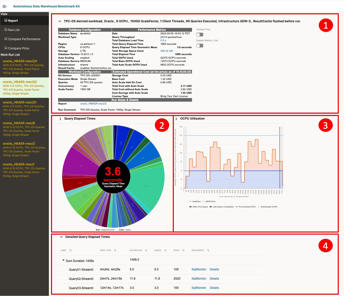Click the Last Query Completed legend entry
Viewport: 344px width, 296px height.
pyautogui.click(x=222, y=207)
